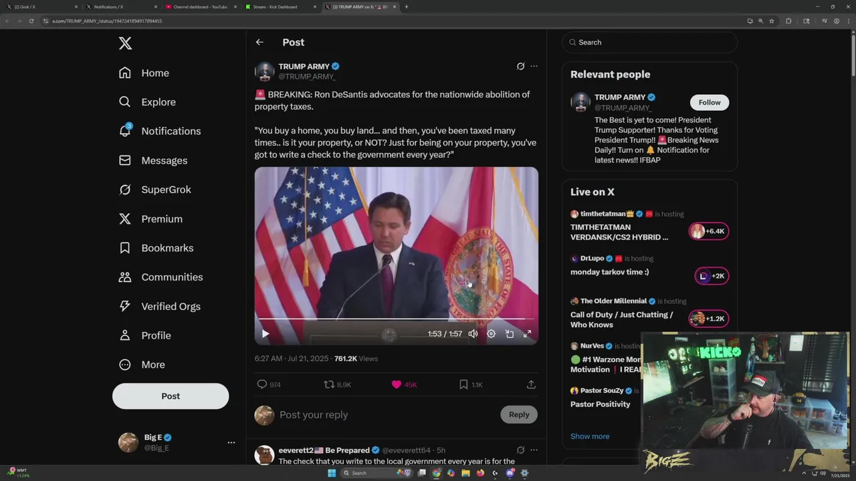The width and height of the screenshot is (856, 481).
Task: Open Windows Start menu
Action: click(331, 473)
